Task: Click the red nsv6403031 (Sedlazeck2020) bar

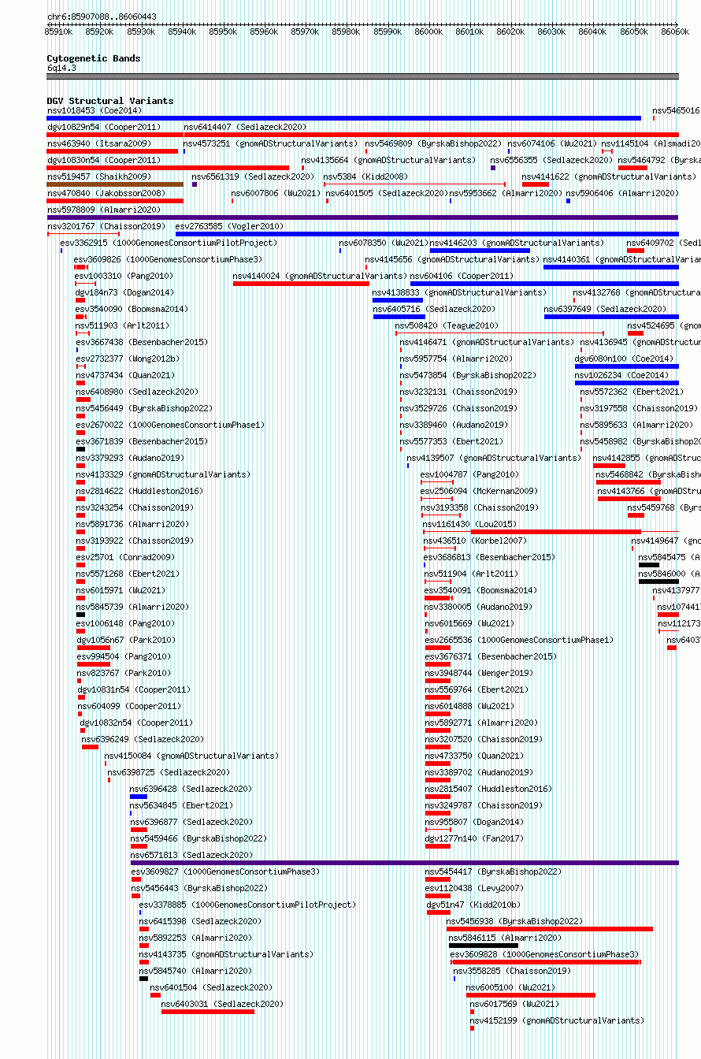Action: coord(208,1012)
